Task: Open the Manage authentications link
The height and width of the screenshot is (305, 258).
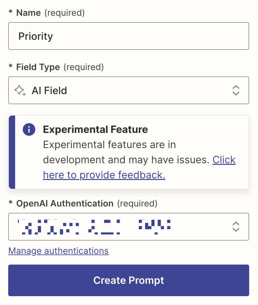Action: point(58,251)
